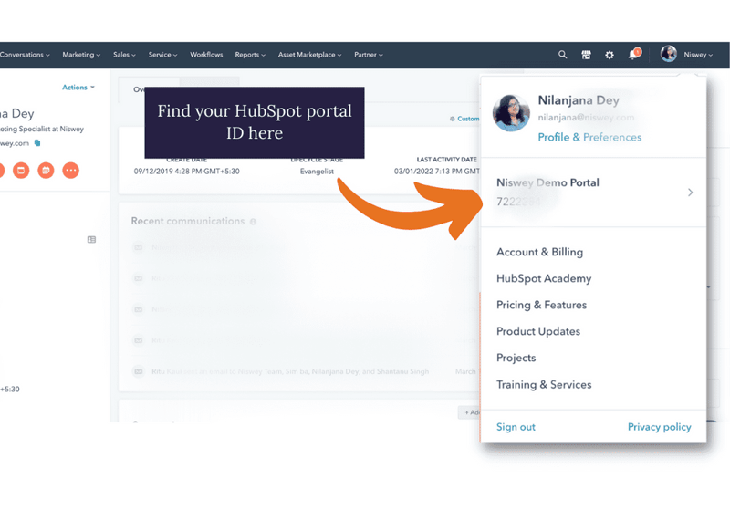The height and width of the screenshot is (510, 730).
Task: Click the Sign out link
Action: click(516, 427)
